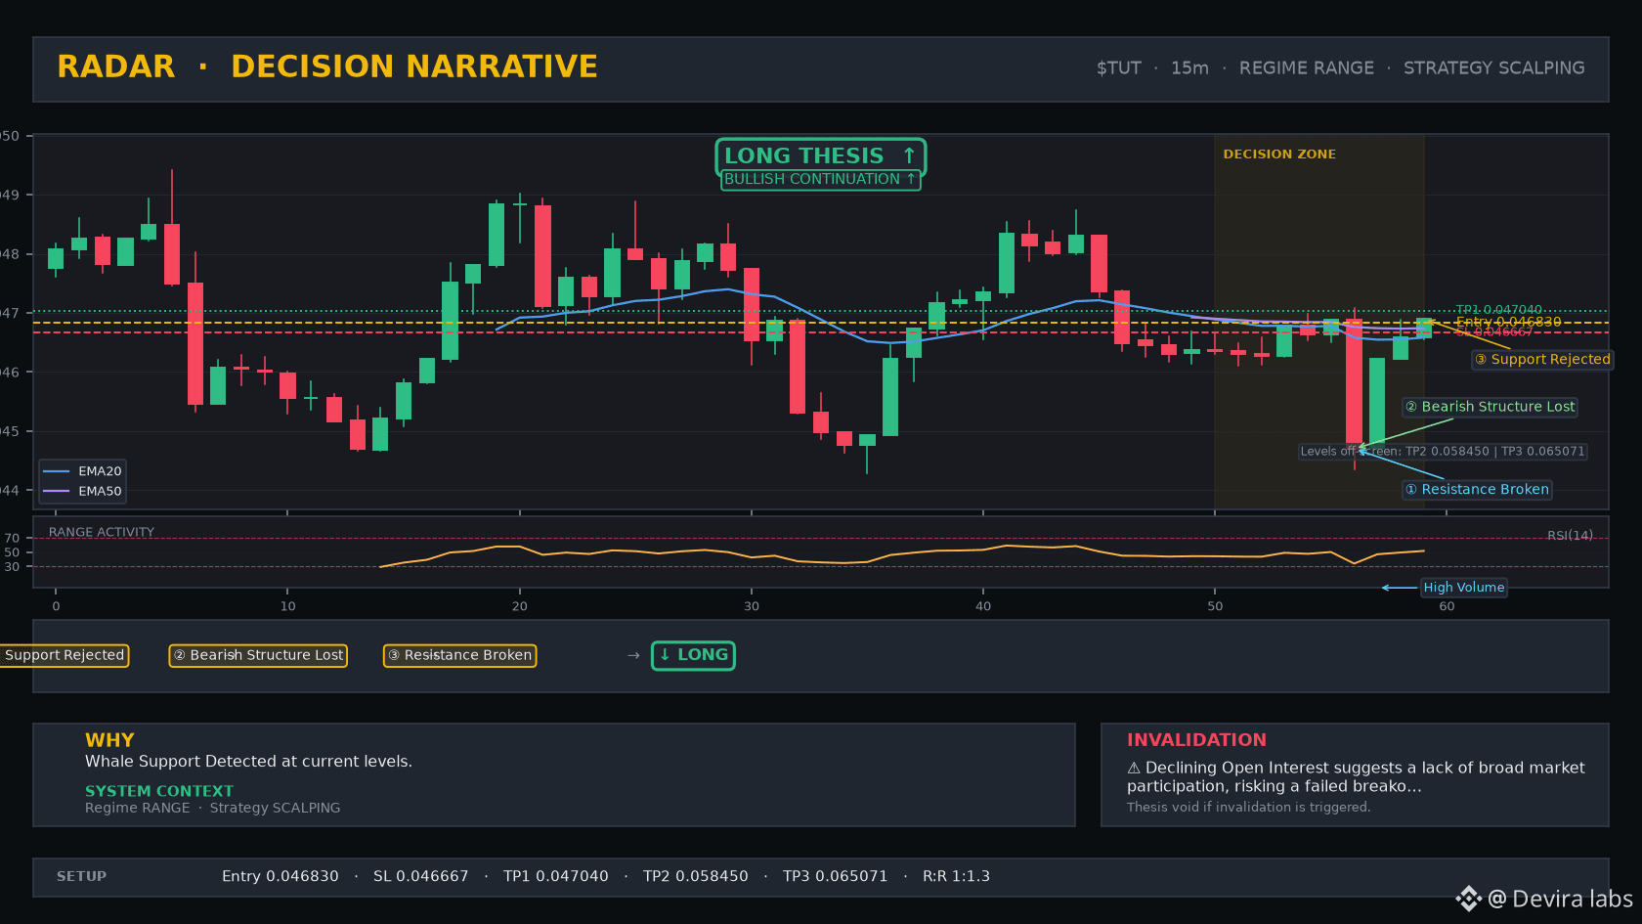Click REGIME RANGE in the header
Image resolution: width=1642 pixels, height=924 pixels.
point(1307,68)
